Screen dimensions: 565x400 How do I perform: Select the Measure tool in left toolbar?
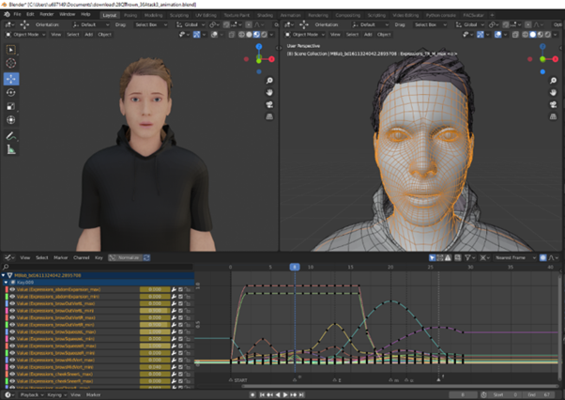pos(11,149)
